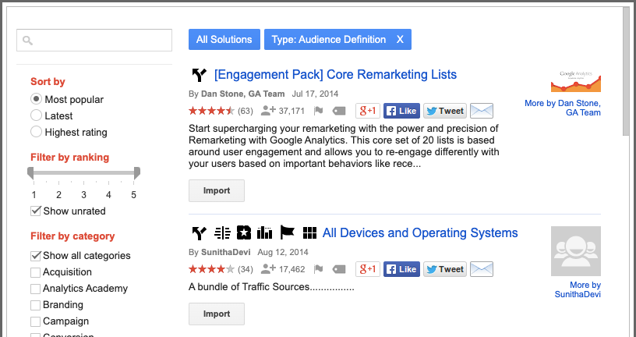The image size is (636, 337).
Task: Click Google +1 button for Engagement Pack
Action: [x=368, y=111]
